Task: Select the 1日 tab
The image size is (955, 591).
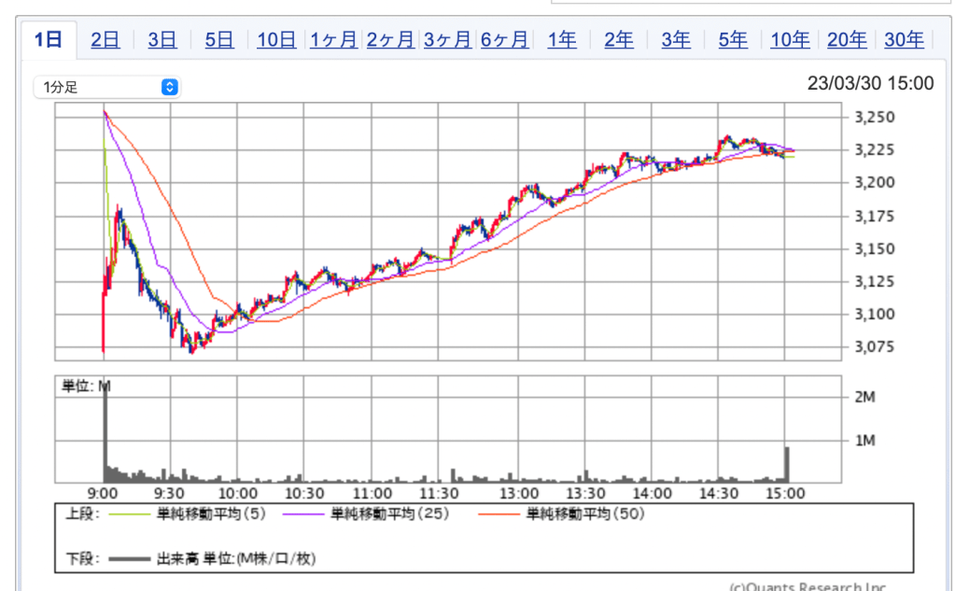Action: pyautogui.click(x=48, y=39)
